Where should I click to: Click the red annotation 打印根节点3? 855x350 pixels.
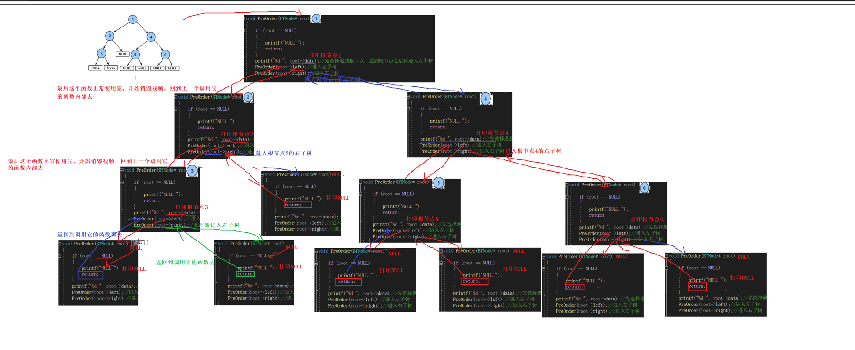(x=192, y=207)
